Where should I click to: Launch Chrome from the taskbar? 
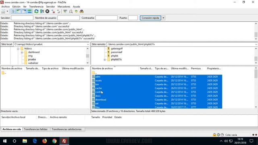click(x=54, y=141)
